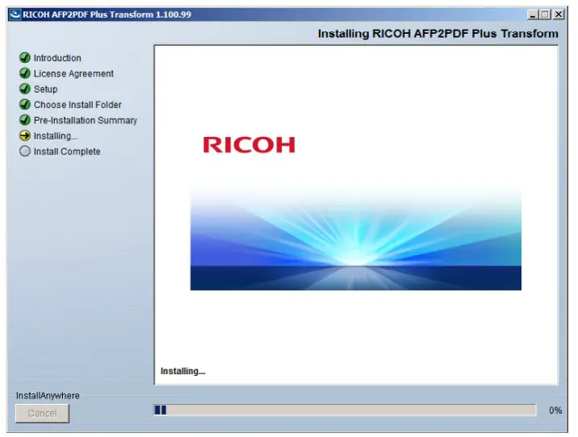Select the Introduction step label
This screenshot has width=578, height=437.
point(57,58)
